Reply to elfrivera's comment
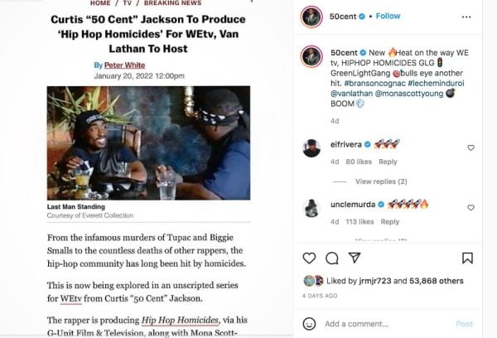The width and height of the screenshot is (497, 338). click(x=388, y=162)
